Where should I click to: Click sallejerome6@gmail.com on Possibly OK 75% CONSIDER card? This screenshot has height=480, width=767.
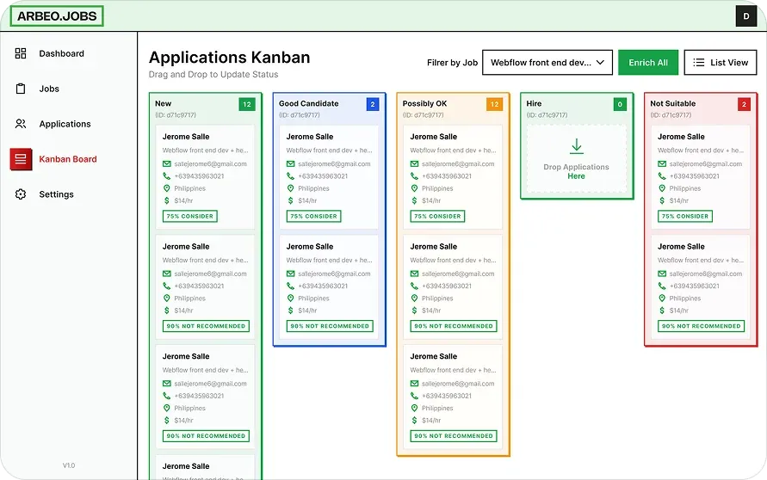(x=458, y=163)
